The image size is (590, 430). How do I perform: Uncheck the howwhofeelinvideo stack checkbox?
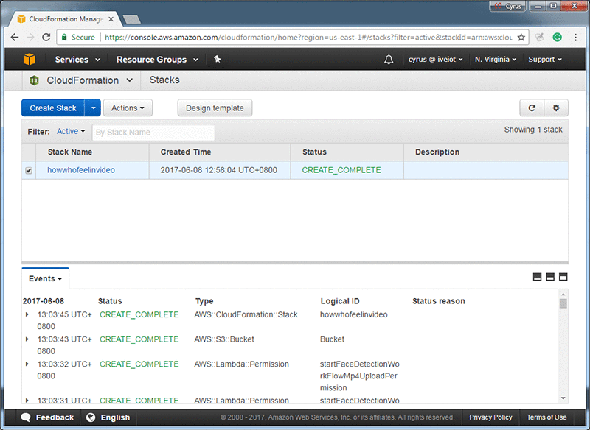[29, 171]
